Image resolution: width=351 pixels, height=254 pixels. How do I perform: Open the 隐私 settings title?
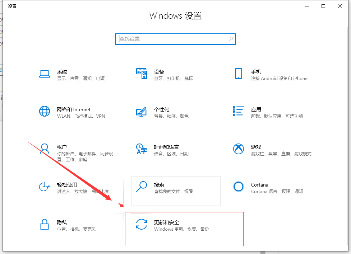point(62,222)
